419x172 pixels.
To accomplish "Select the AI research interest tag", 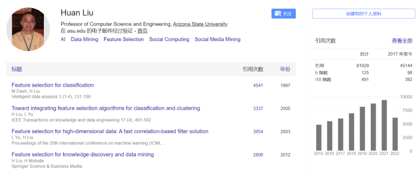I will pyautogui.click(x=63, y=39).
